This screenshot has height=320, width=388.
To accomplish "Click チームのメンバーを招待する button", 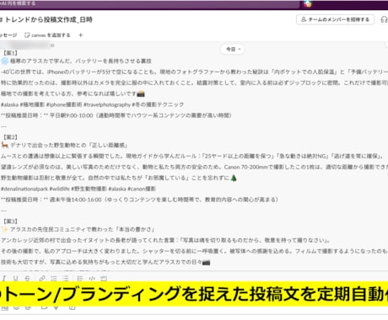I will tap(335, 19).
